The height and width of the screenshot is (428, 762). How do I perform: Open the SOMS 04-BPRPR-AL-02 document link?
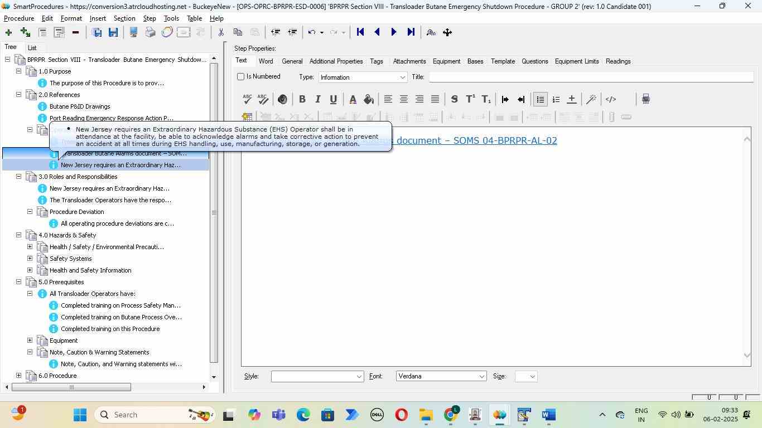pos(474,140)
